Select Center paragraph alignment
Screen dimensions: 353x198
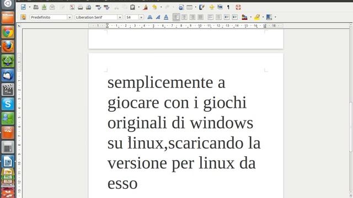184,17
